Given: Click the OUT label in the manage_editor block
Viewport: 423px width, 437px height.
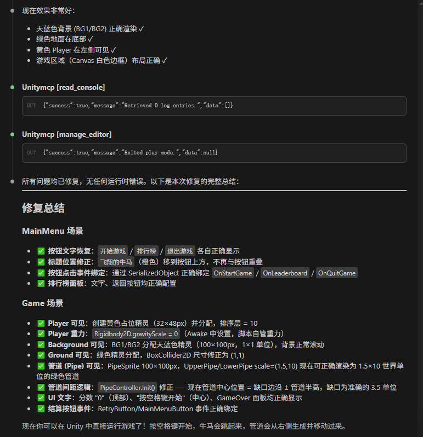Looking at the screenshot, I should (x=31, y=153).
